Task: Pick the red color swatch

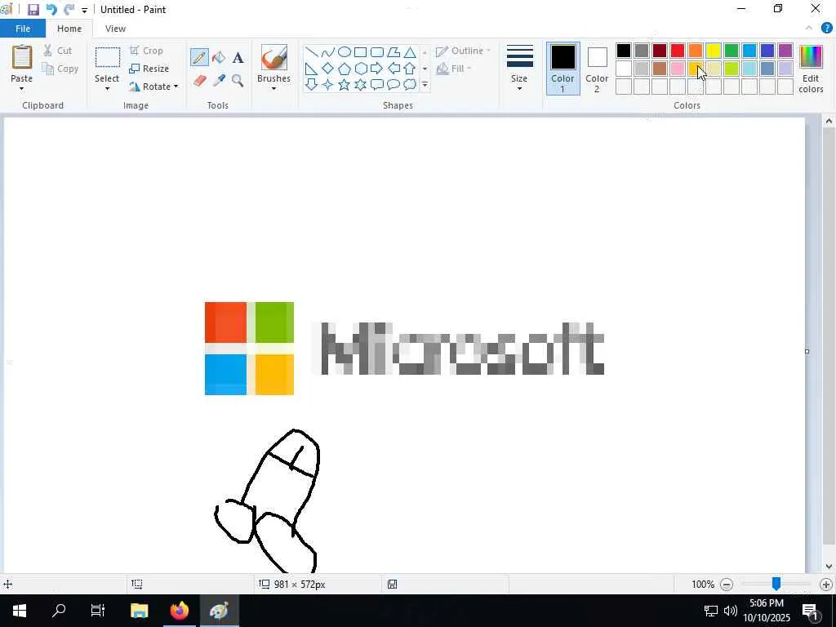Action: click(678, 51)
